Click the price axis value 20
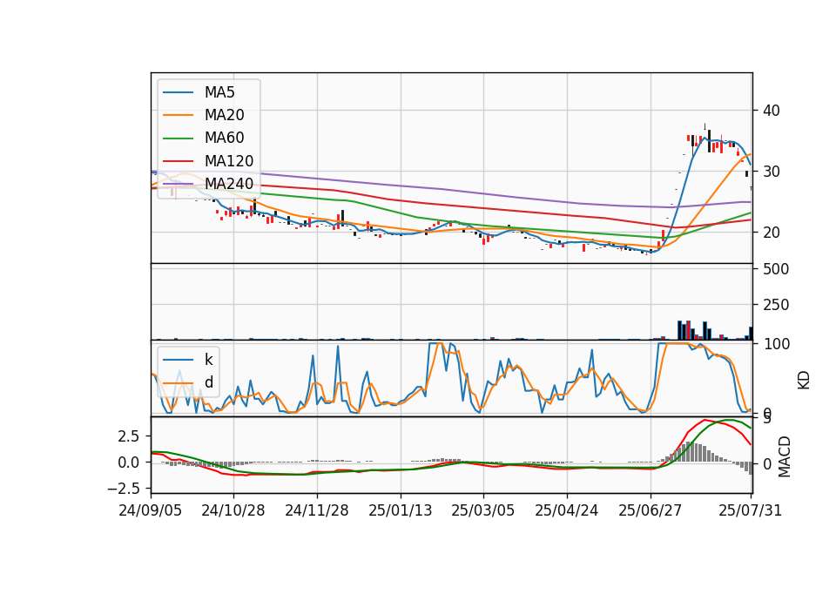The width and height of the screenshot is (836, 601). click(x=772, y=233)
